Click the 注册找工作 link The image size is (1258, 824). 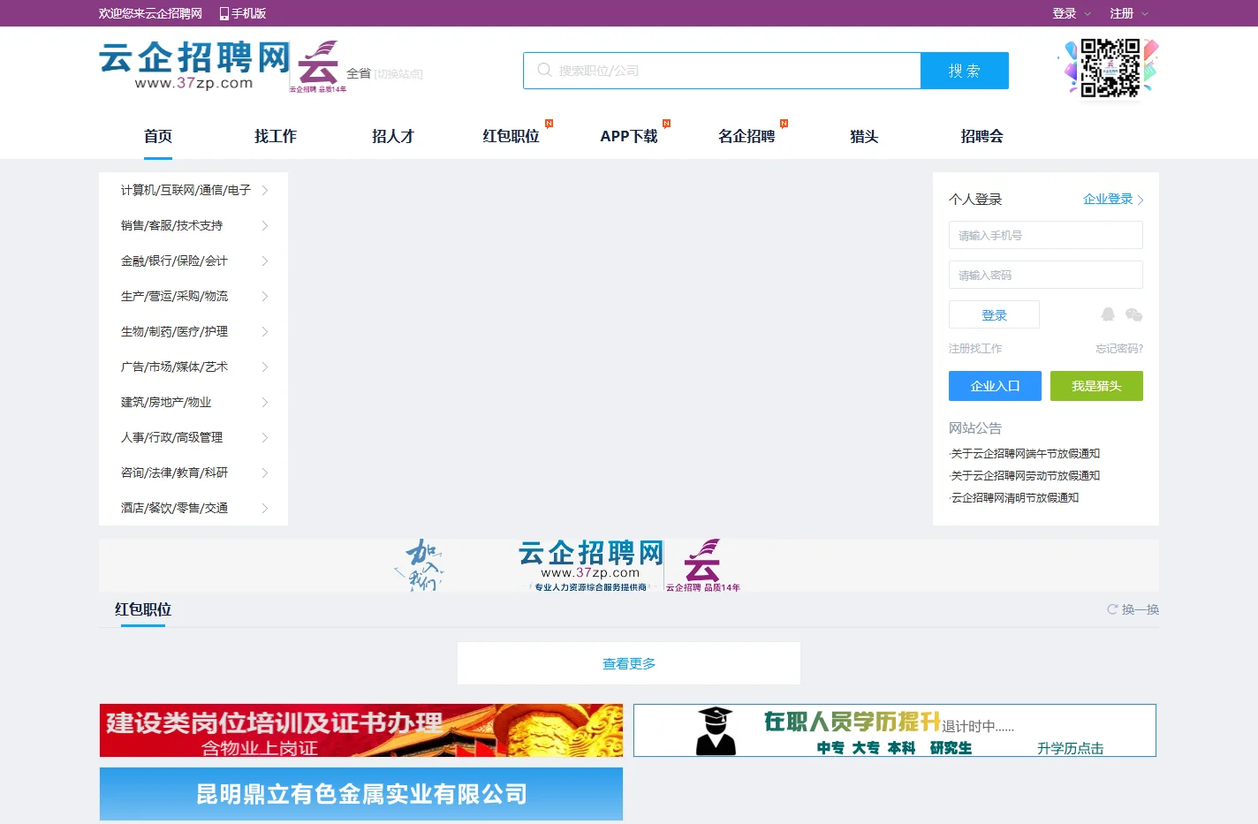point(975,348)
